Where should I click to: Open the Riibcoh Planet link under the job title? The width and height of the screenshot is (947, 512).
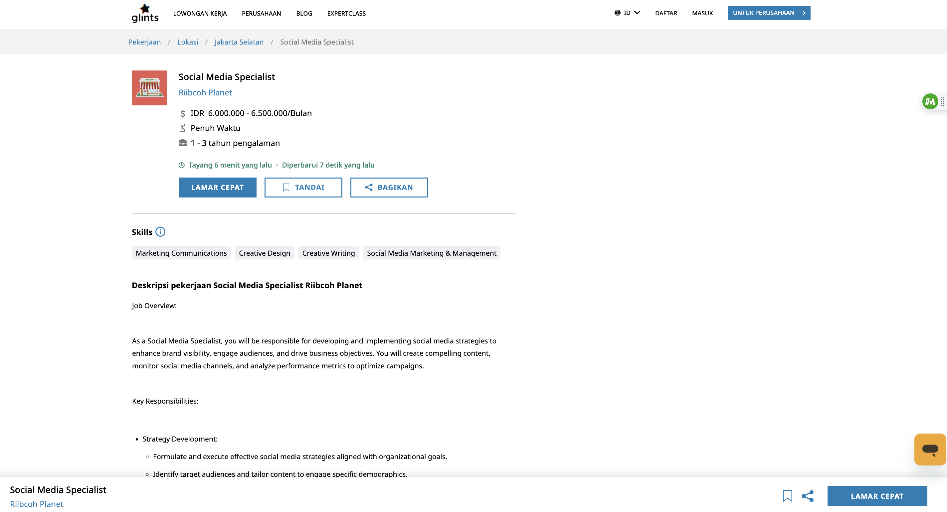pos(205,92)
